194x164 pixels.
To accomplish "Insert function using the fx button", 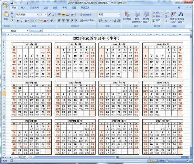I will tap(41, 31).
